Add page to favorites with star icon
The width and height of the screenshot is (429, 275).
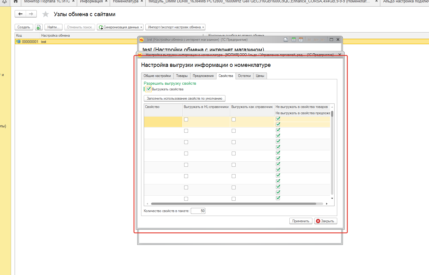tap(45, 14)
